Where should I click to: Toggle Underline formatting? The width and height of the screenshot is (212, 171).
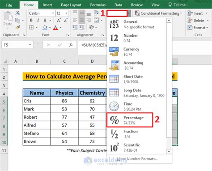45,20
